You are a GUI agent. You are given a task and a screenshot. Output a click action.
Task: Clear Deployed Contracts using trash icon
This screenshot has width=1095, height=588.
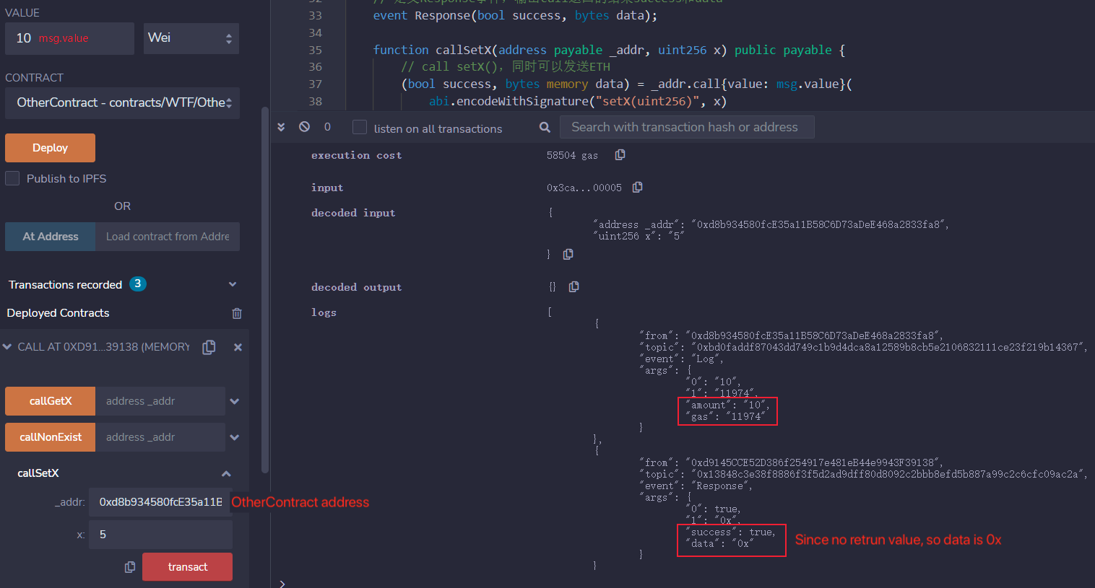click(236, 313)
